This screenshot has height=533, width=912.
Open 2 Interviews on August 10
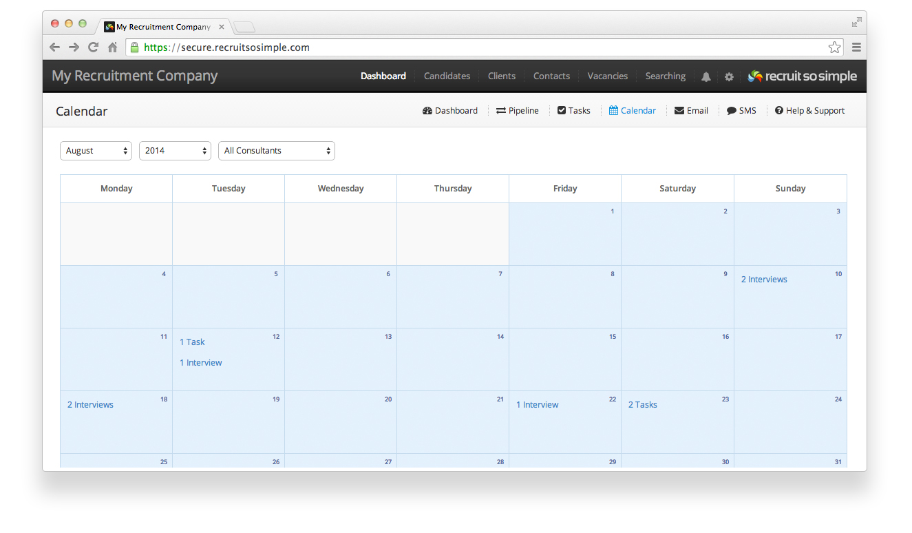764,280
